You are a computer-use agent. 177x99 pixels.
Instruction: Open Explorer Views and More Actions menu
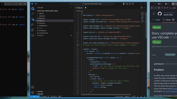point(71,8)
